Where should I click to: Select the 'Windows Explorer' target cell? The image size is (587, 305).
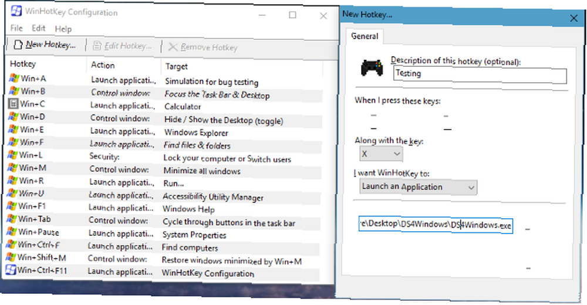(196, 133)
